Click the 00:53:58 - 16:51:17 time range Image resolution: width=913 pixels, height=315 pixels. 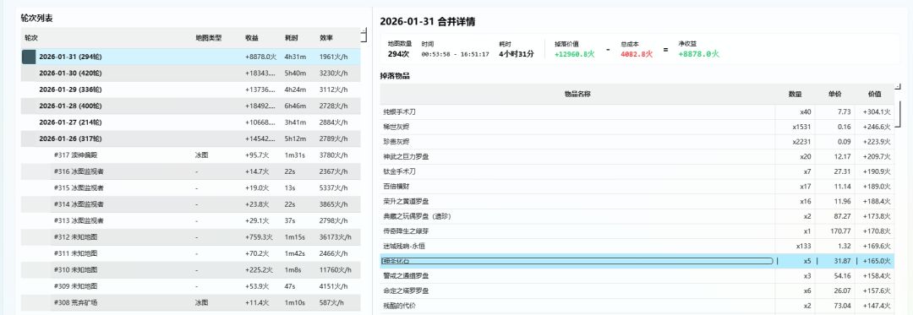[456, 54]
